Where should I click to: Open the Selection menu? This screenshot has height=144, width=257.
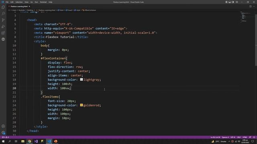[19, 2]
